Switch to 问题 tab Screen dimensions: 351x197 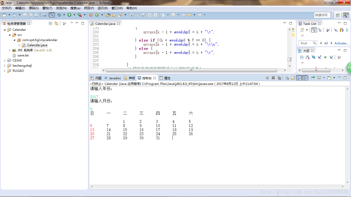tap(96, 78)
